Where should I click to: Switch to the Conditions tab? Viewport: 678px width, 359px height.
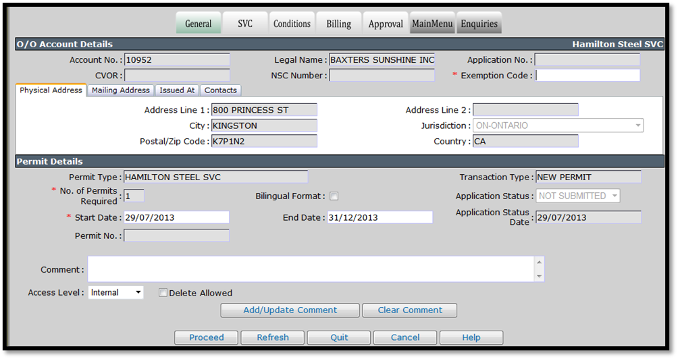click(x=292, y=24)
